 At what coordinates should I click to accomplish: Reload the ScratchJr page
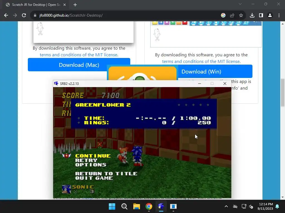(x=24, y=16)
